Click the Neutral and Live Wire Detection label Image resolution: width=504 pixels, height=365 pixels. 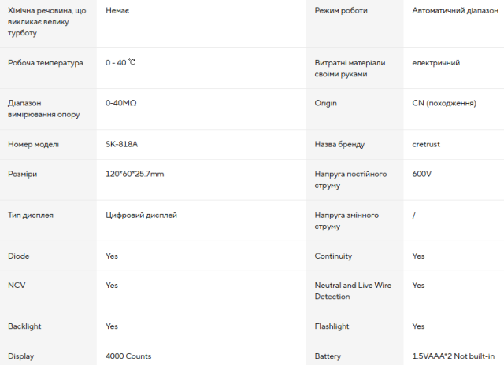point(353,291)
